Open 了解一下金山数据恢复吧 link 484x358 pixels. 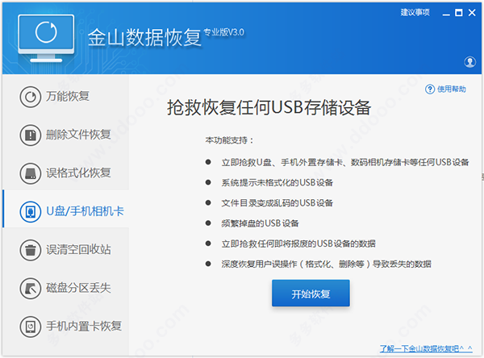pos(426,349)
